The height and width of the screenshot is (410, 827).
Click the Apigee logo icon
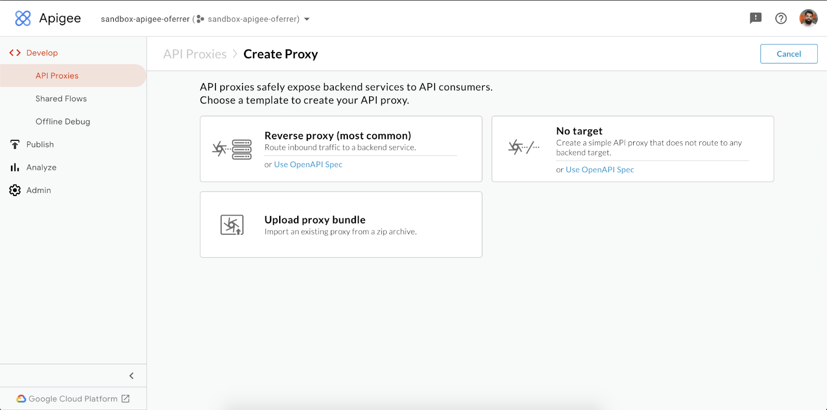point(23,19)
